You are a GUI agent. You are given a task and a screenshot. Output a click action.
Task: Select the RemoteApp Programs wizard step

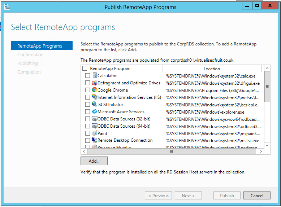[40, 46]
